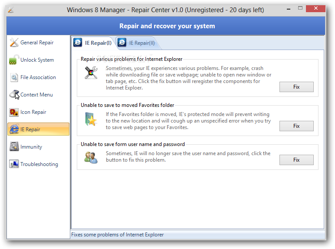
Task: Open the Immunity section
Action: coord(39,146)
